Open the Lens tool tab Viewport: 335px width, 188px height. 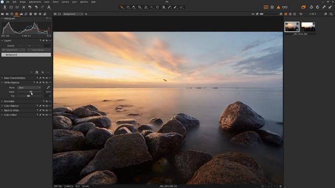(12, 14)
